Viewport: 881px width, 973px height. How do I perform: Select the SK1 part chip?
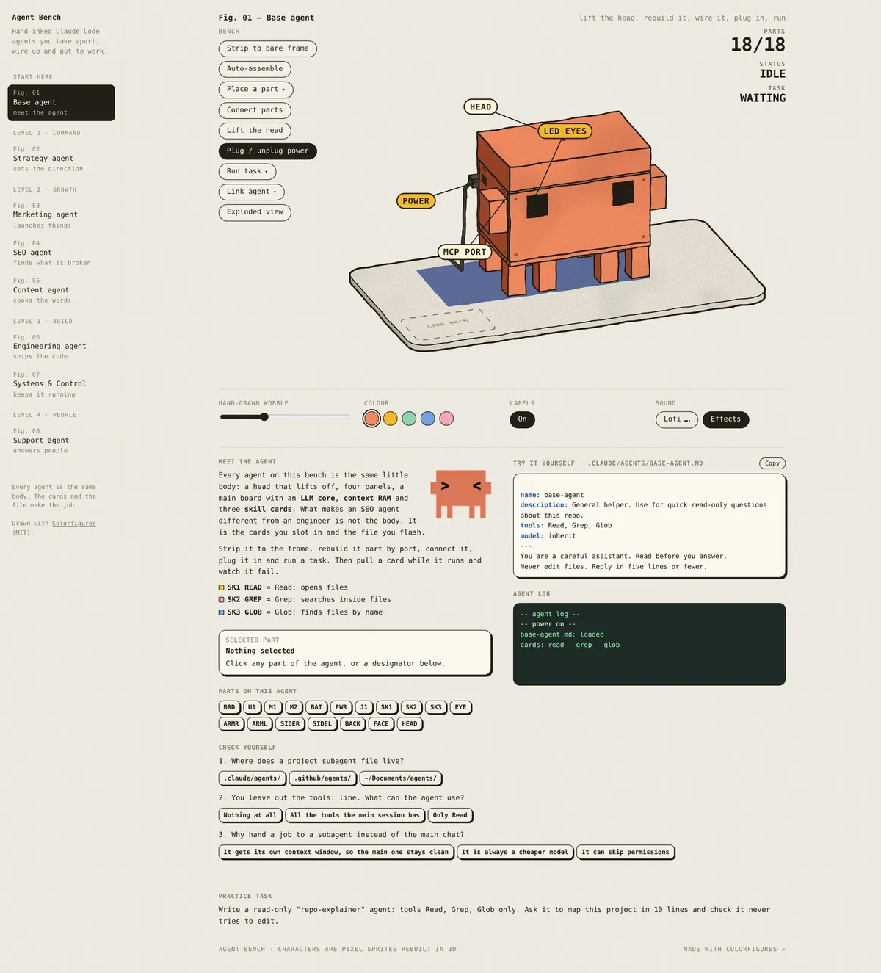(387, 707)
